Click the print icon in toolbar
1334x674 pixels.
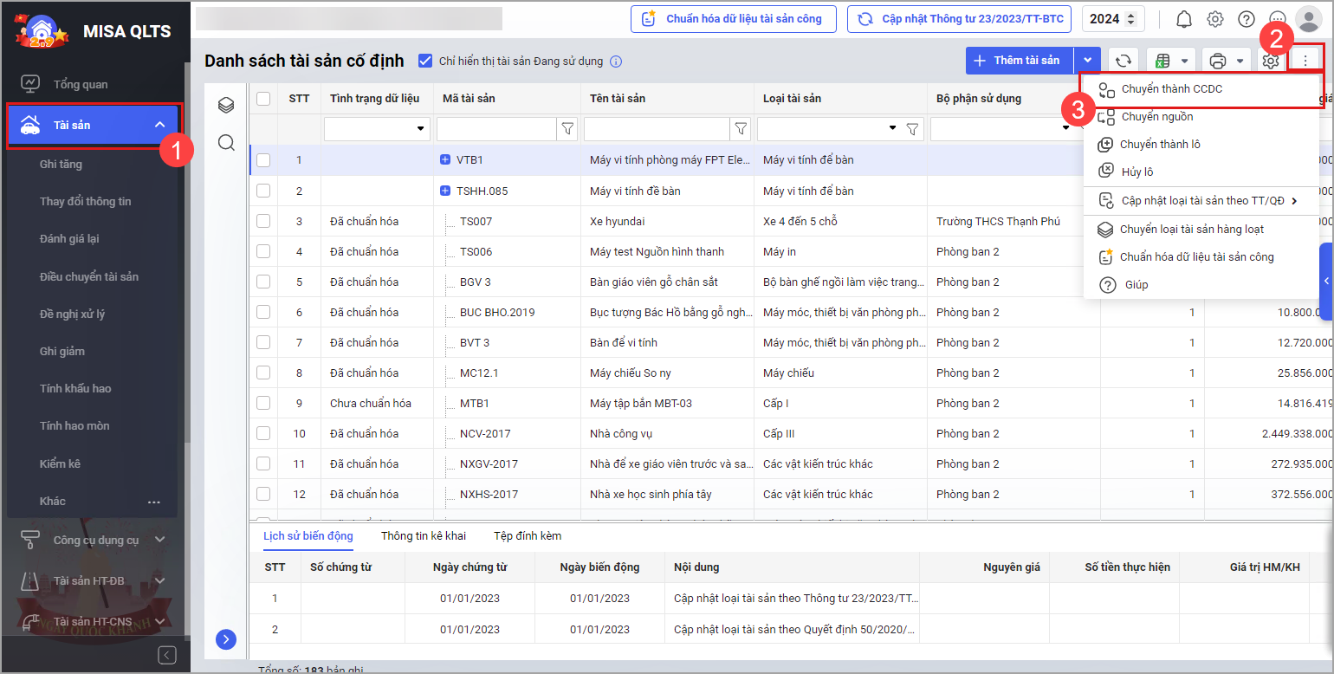1218,61
